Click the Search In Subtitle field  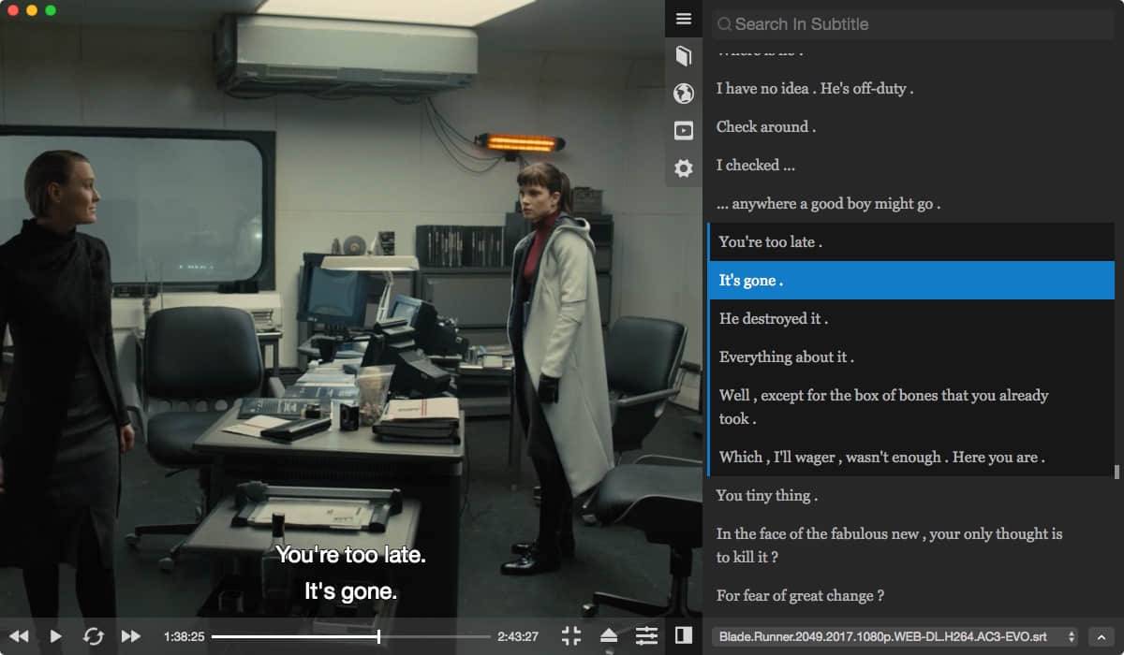click(913, 24)
